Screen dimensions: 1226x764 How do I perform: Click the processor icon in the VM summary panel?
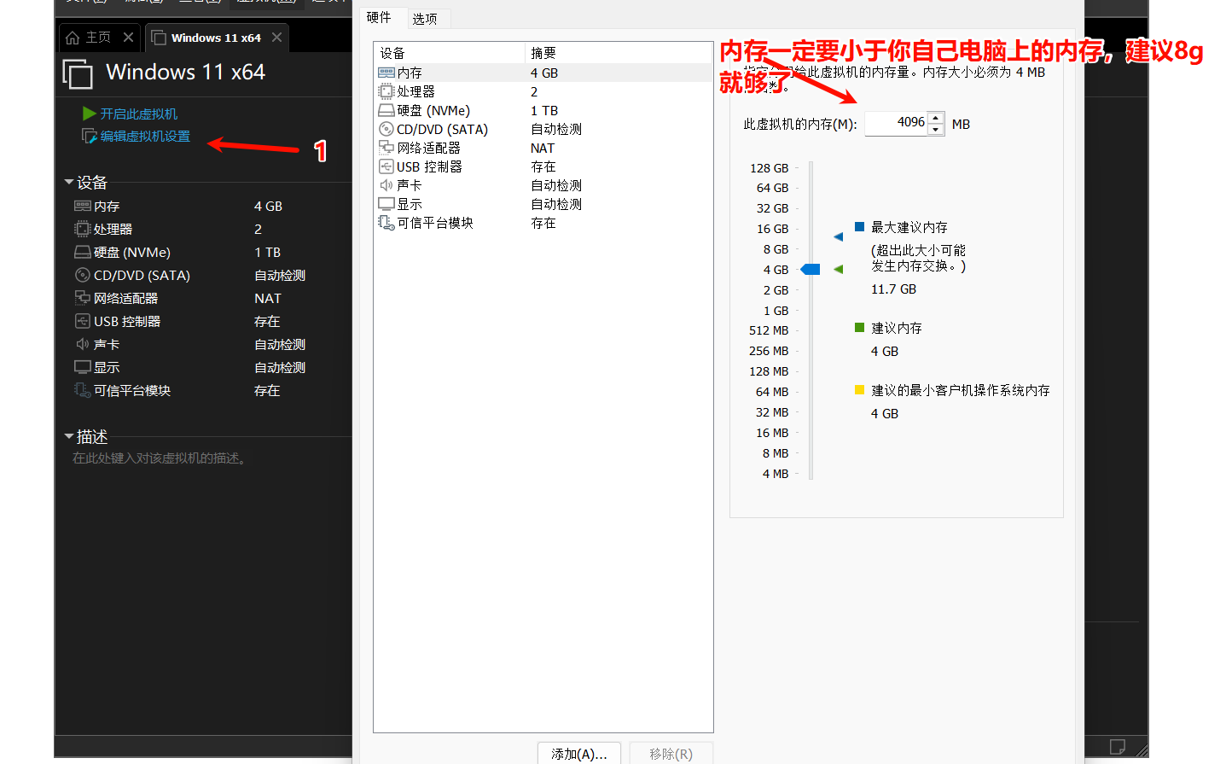[x=83, y=229]
